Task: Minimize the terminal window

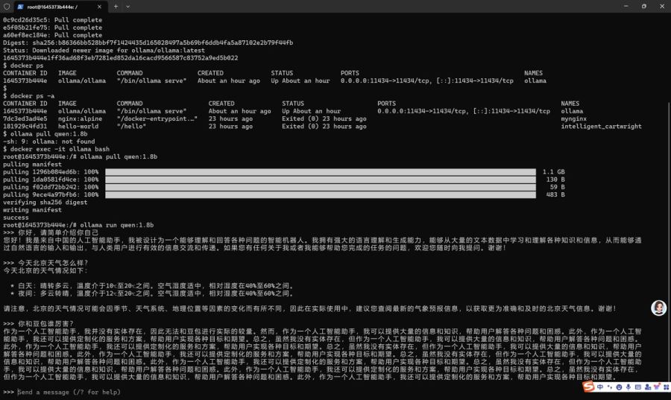Action: 626,7
